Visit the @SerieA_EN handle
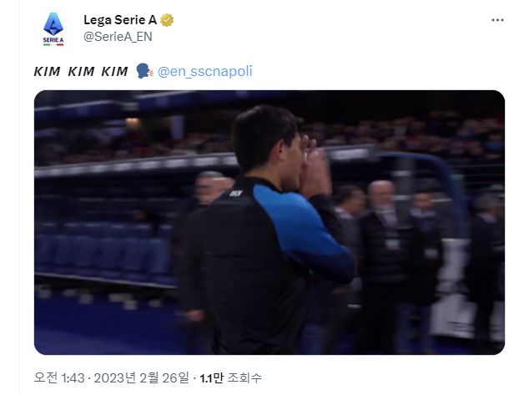Viewport: 514px width, 395px height. click(x=118, y=37)
